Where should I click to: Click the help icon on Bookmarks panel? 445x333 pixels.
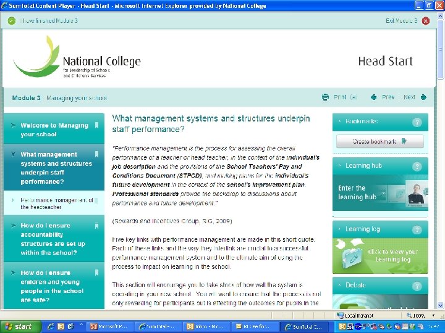pos(417,122)
